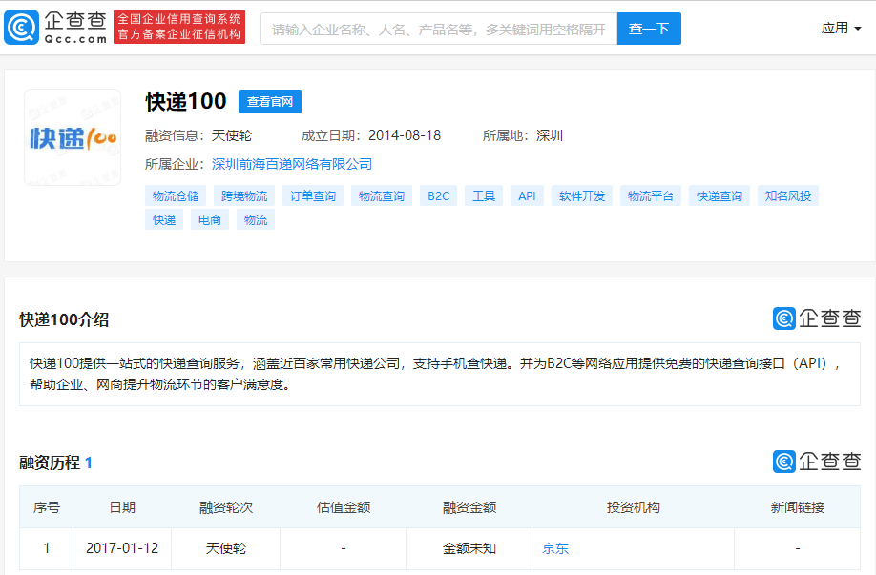Click the search input field

pos(439,29)
